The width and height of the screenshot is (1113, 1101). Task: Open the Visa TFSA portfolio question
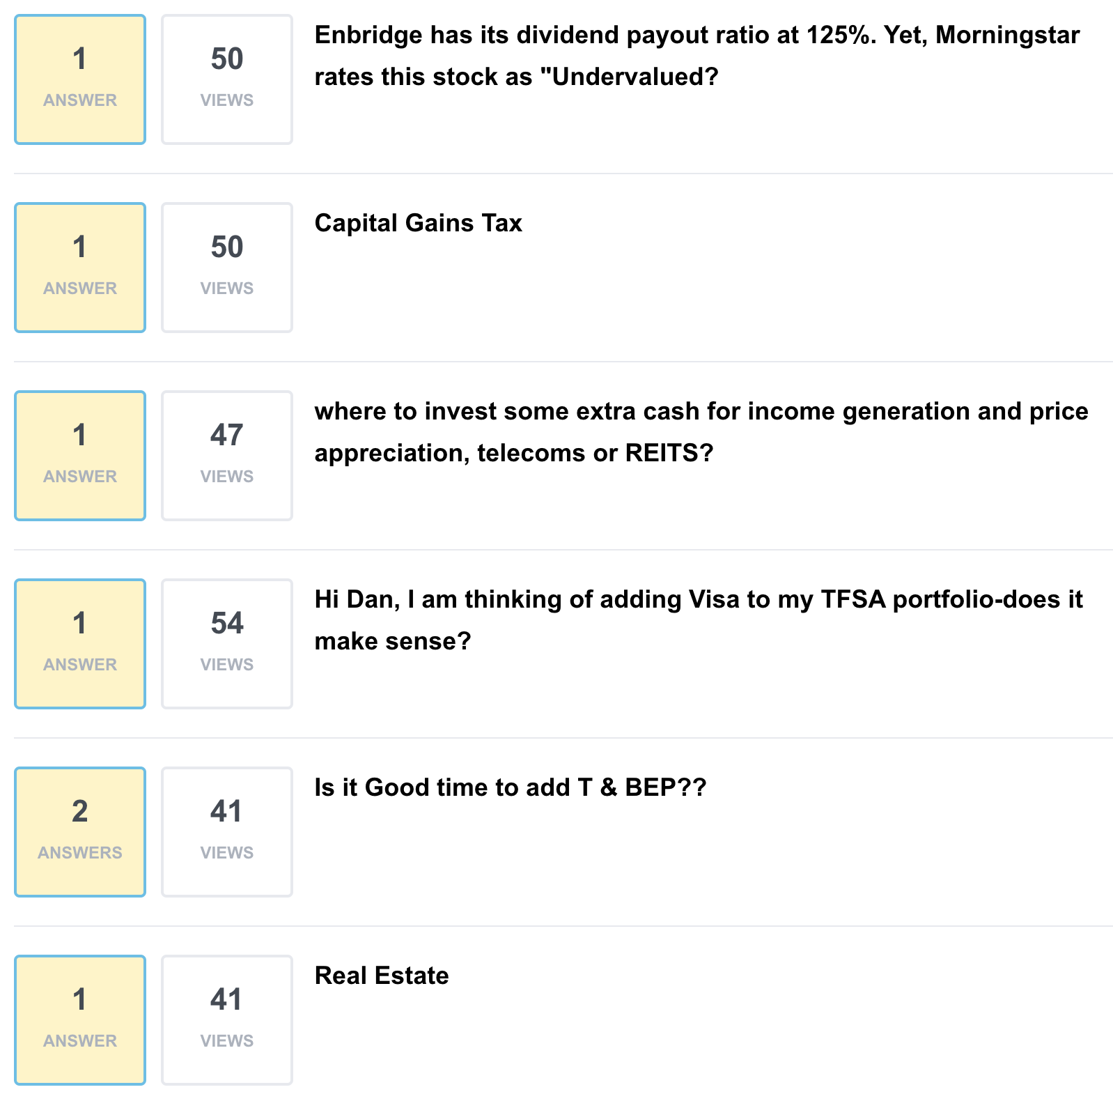tap(698, 599)
